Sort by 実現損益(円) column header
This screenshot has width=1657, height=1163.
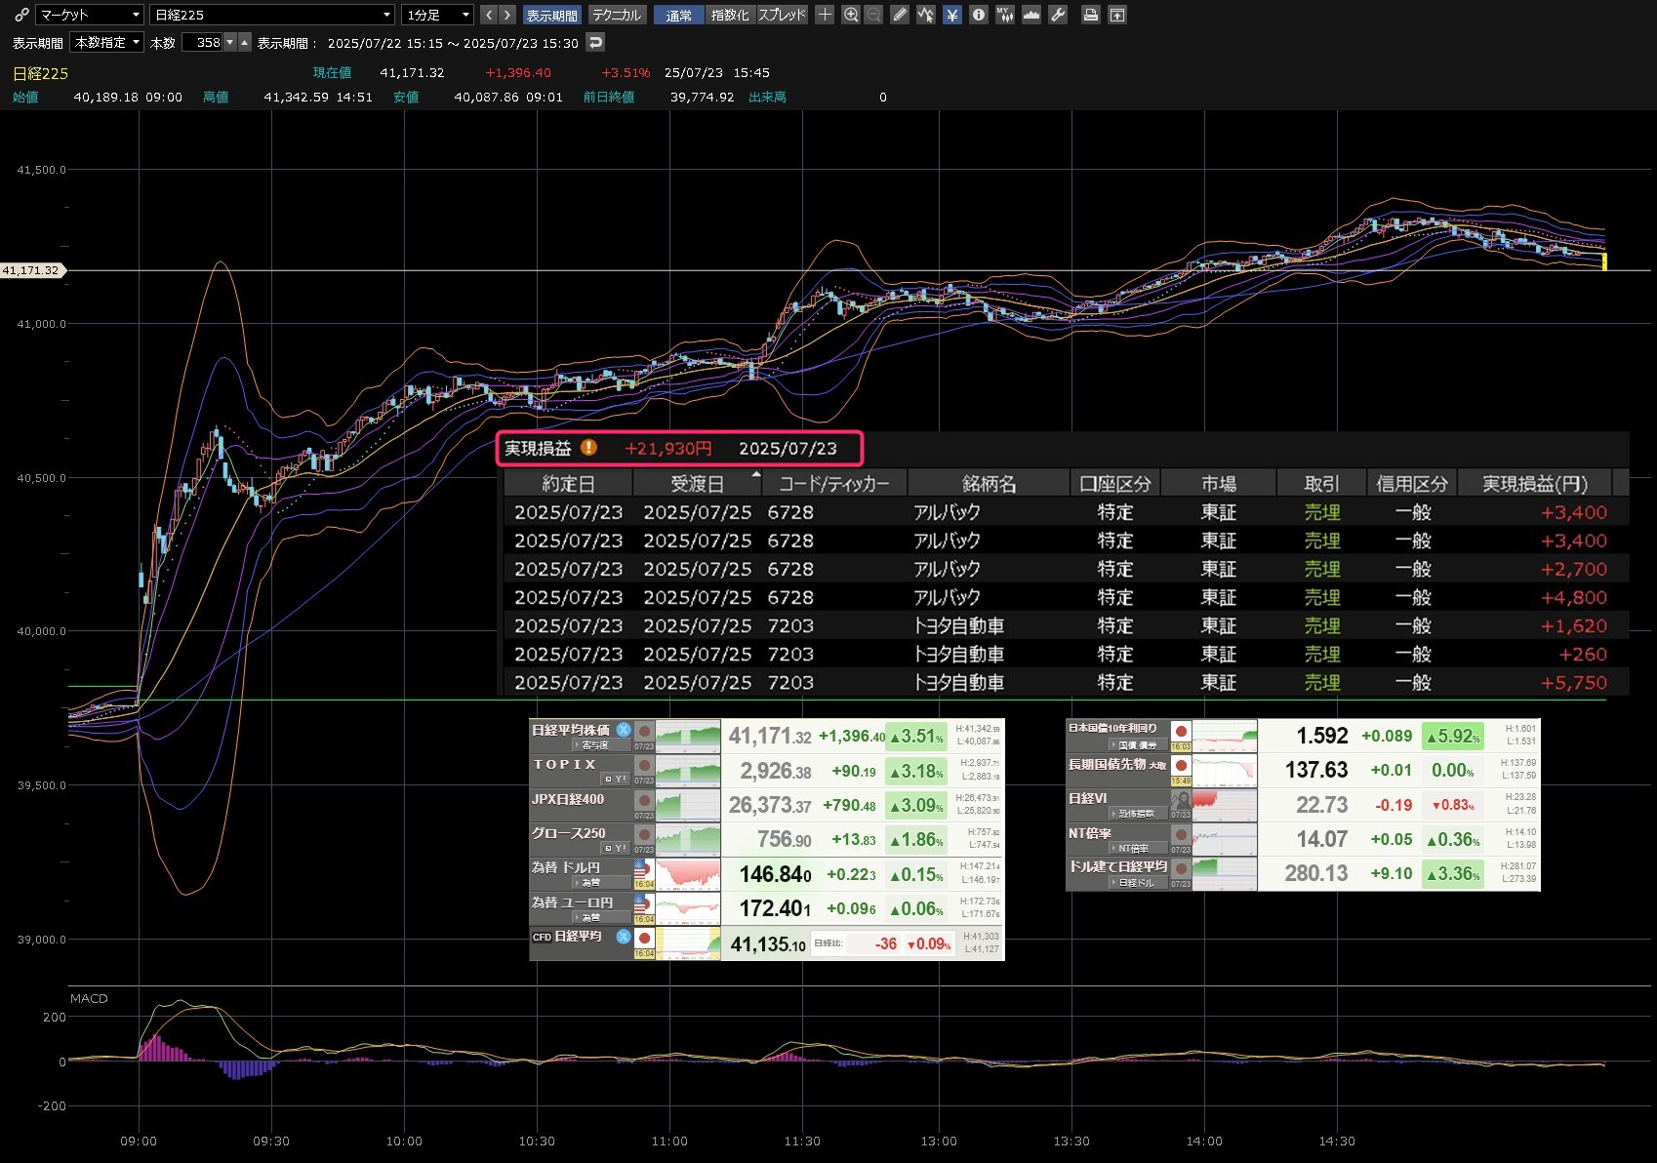[x=1534, y=484]
